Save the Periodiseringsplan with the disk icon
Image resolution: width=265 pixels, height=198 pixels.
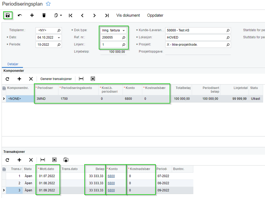(8, 15)
